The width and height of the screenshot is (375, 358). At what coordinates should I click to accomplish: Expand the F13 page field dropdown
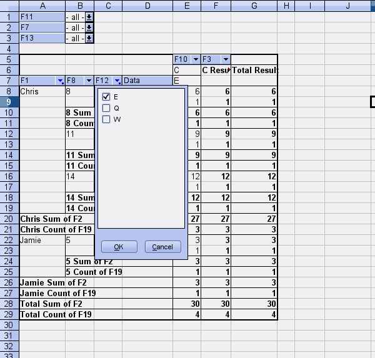pyautogui.click(x=89, y=38)
